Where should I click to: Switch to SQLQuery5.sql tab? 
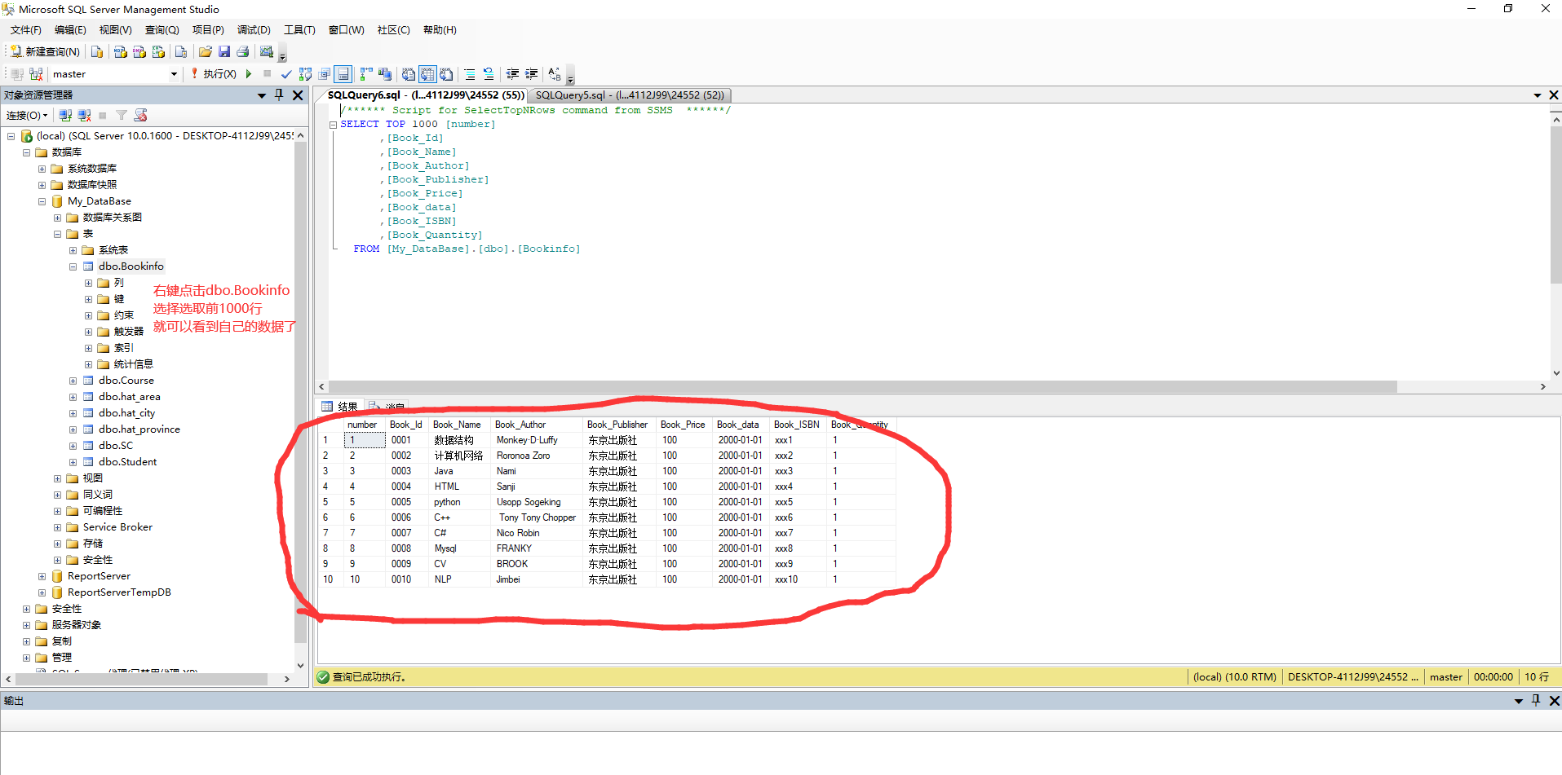[x=629, y=95]
